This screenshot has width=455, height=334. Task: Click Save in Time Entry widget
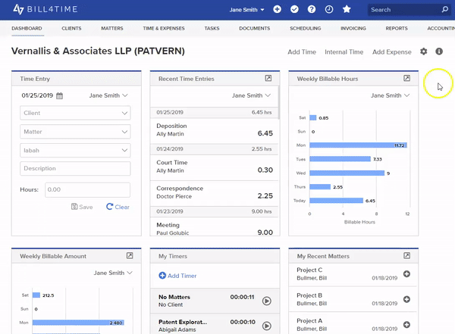[x=82, y=207]
